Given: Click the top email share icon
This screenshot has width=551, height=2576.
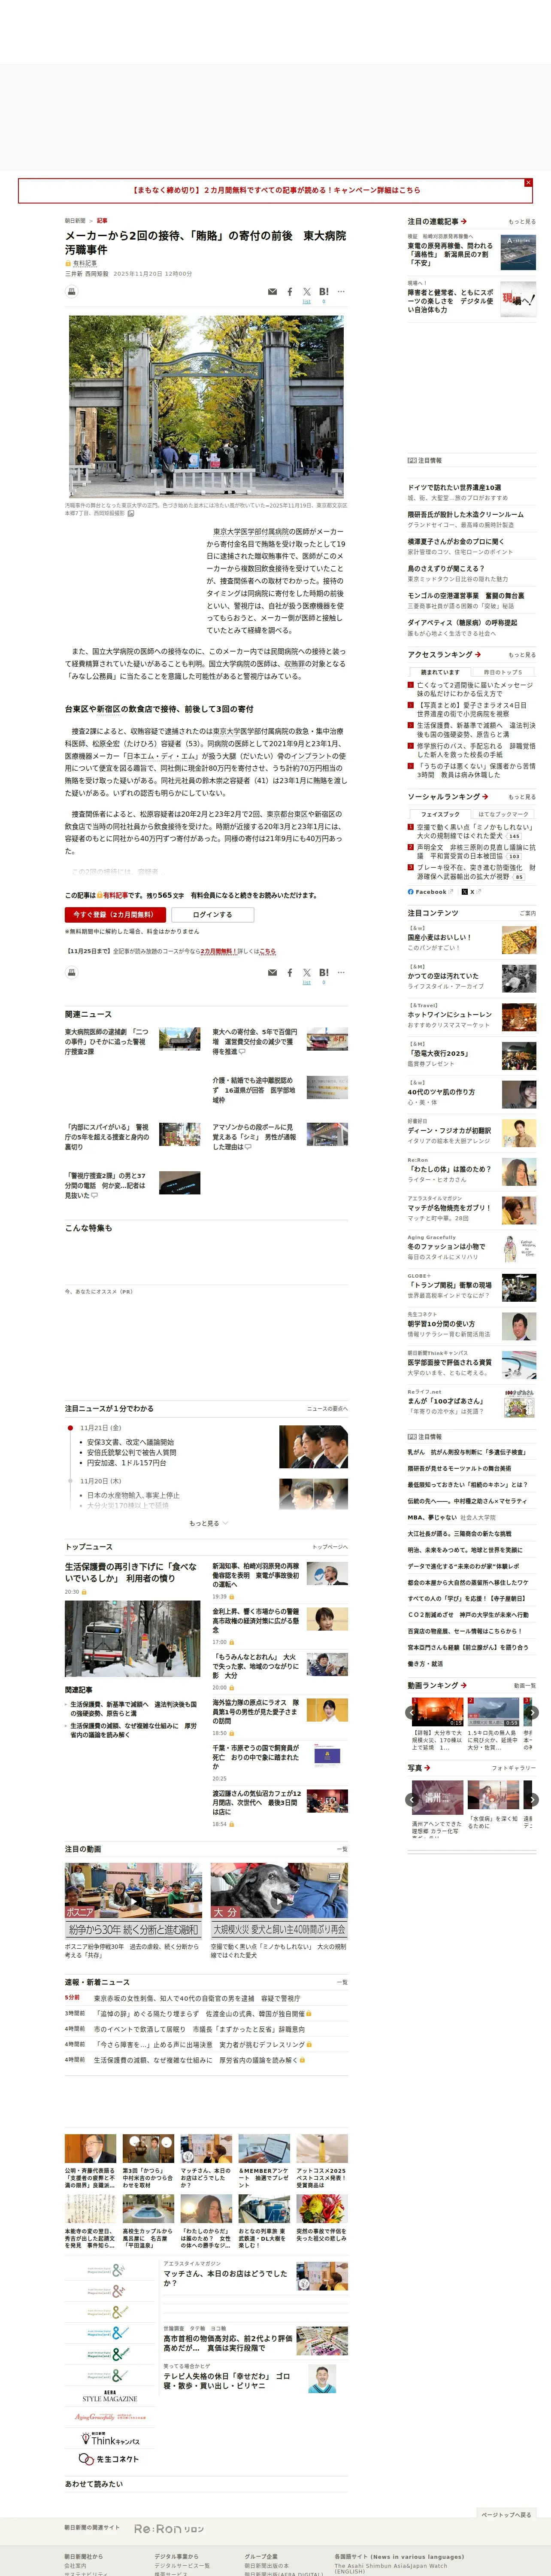Looking at the screenshot, I should click(x=272, y=292).
